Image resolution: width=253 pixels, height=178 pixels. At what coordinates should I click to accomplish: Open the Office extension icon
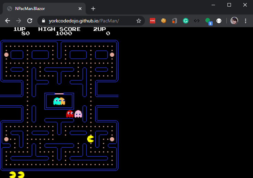pos(175,21)
